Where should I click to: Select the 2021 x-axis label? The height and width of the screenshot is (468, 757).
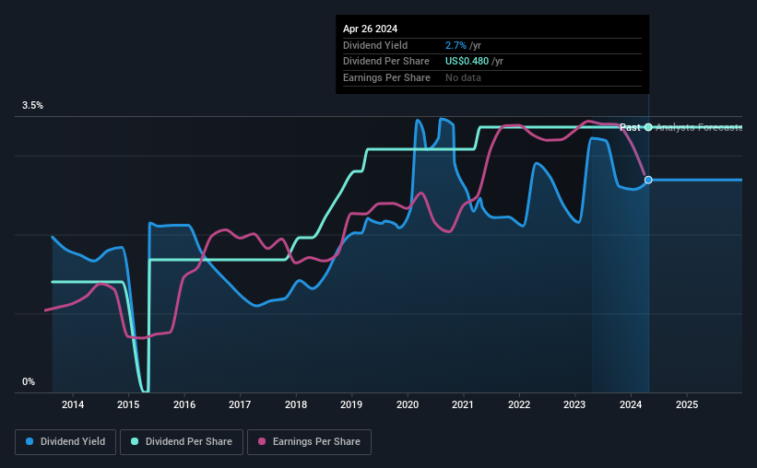click(x=463, y=404)
